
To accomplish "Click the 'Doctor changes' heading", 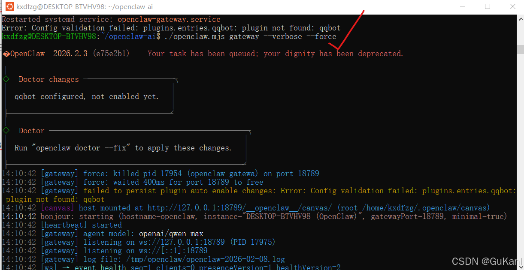I will pos(49,79).
